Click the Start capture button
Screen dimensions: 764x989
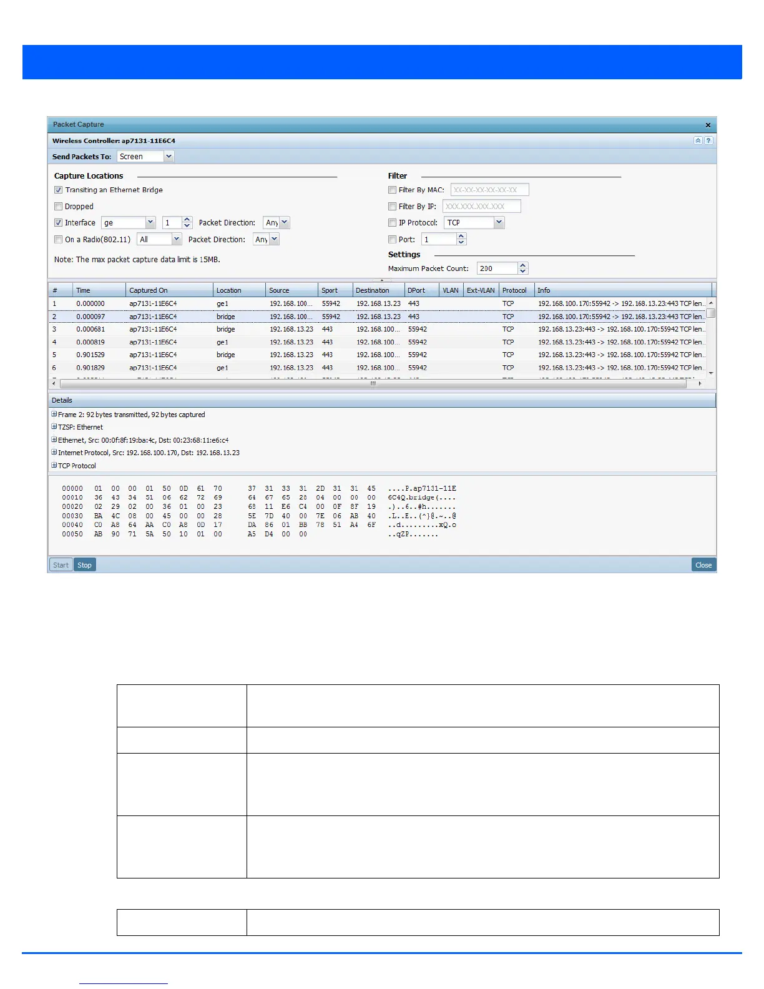pyautogui.click(x=61, y=565)
